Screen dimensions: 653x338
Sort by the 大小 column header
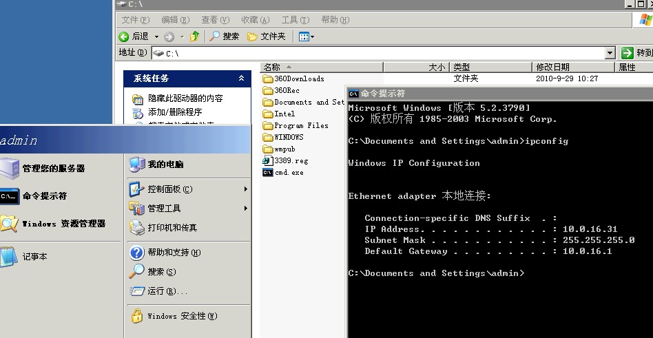(417, 67)
